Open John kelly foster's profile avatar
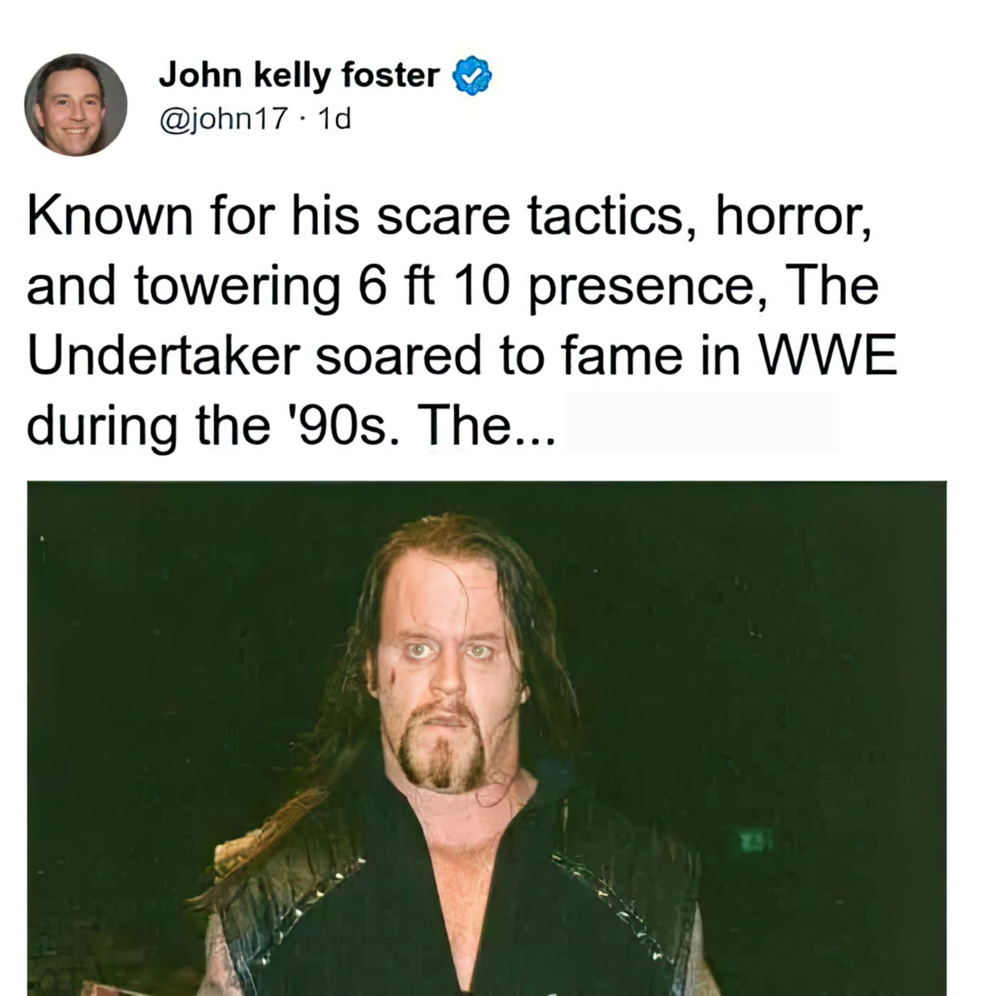Screen dimensions: 996x996 coord(76,105)
